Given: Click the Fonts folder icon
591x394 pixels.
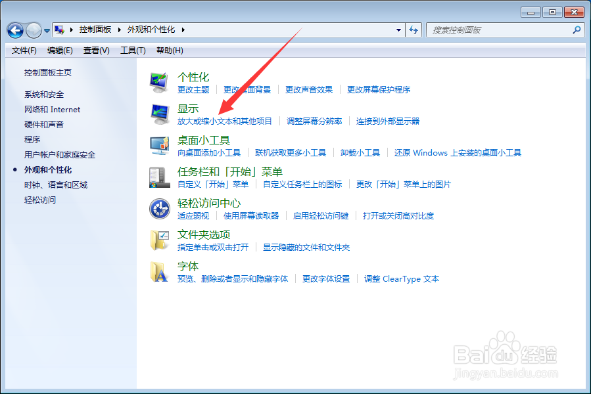Looking at the screenshot, I should point(159,272).
